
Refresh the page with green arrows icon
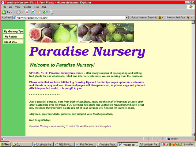[x=33, y=12]
